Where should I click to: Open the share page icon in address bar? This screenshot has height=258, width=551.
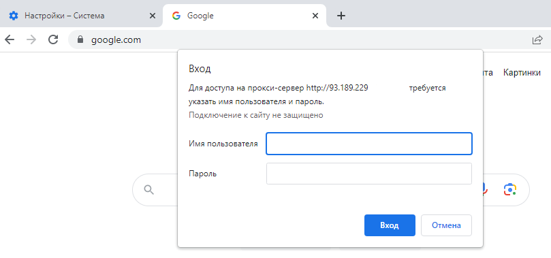click(x=537, y=40)
